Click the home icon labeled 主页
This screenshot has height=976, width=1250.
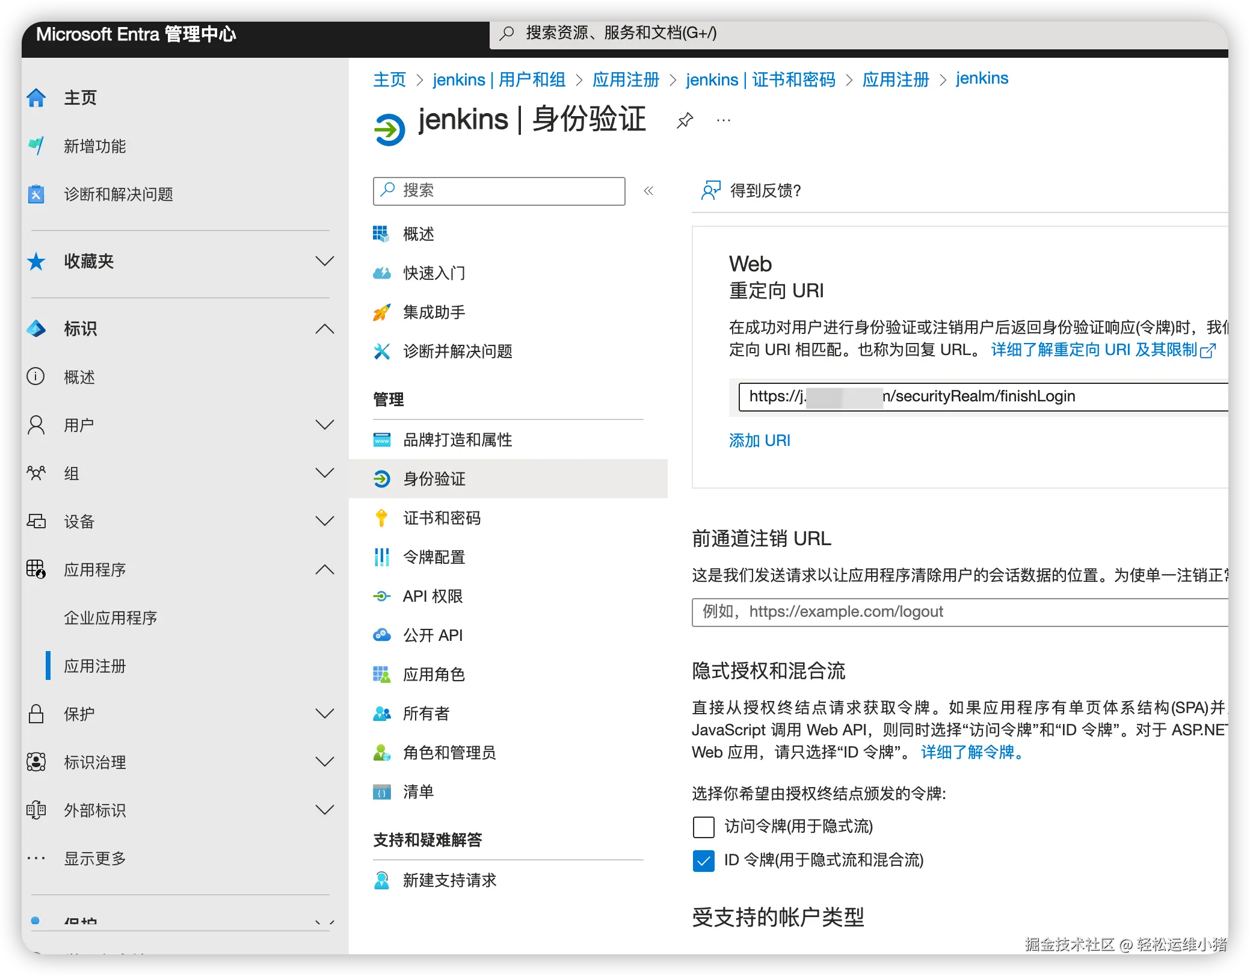[36, 97]
